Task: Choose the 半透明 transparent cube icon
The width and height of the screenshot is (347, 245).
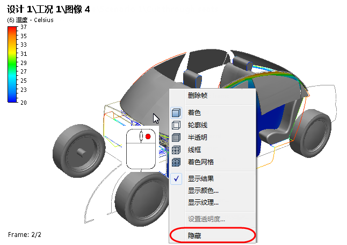Action: [176, 138]
